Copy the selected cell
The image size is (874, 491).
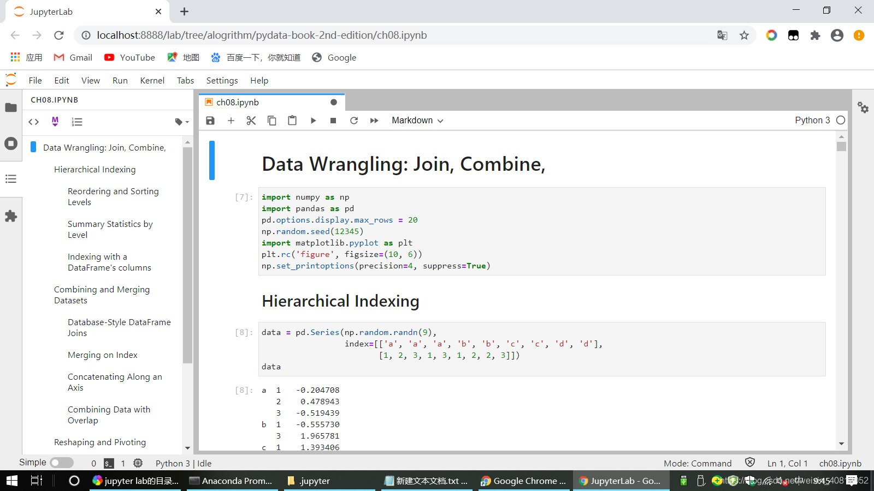pyautogui.click(x=271, y=121)
